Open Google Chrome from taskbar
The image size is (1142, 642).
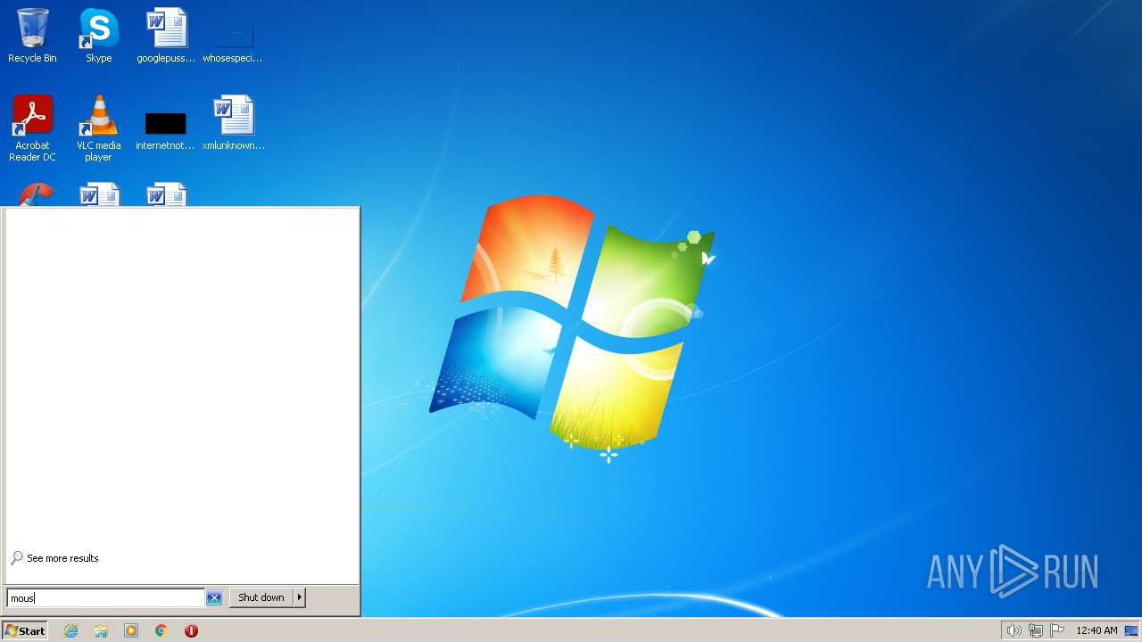[161, 630]
